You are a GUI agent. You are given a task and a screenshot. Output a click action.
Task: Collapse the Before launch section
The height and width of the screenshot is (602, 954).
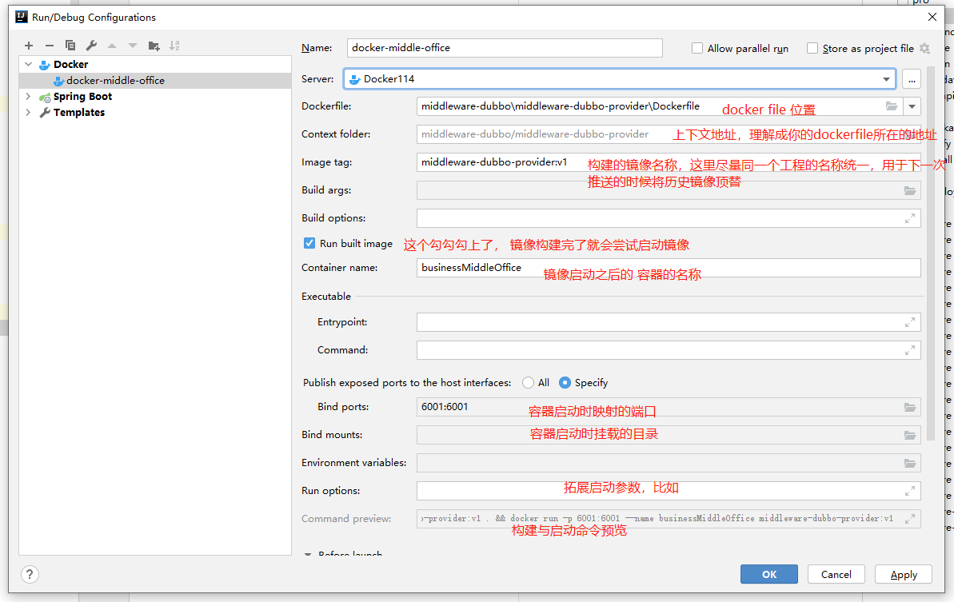[308, 554]
